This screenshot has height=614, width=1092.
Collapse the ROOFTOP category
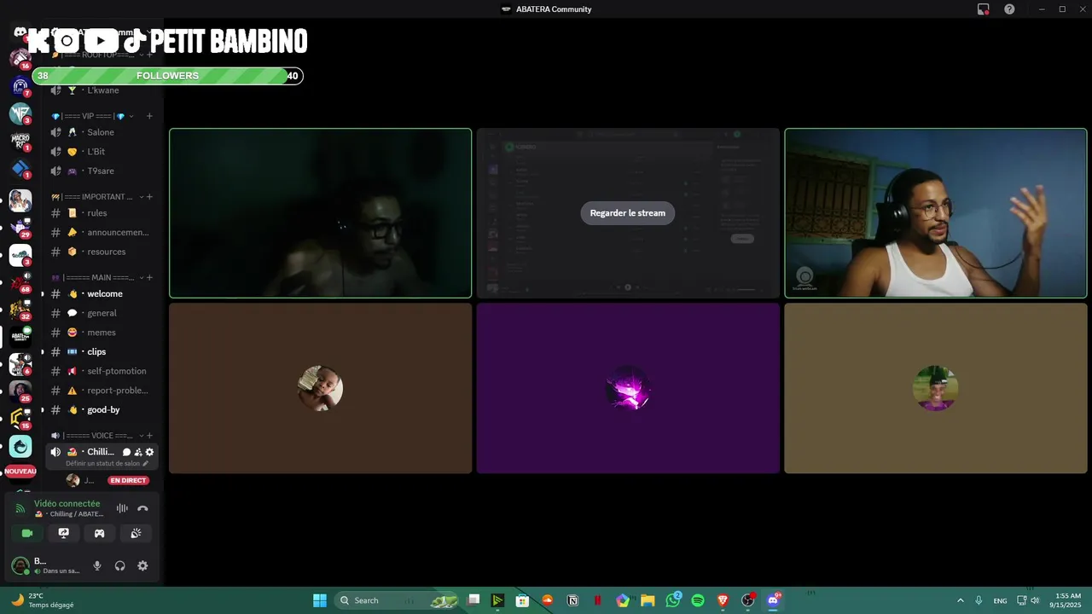(x=142, y=55)
